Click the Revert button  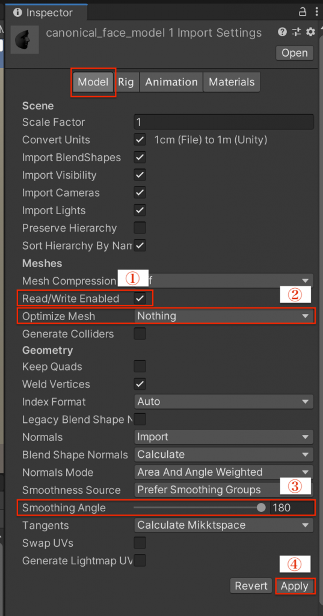[x=251, y=586]
